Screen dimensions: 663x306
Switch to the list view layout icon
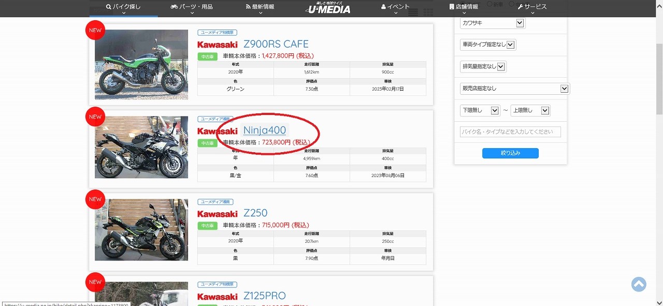coord(413,12)
